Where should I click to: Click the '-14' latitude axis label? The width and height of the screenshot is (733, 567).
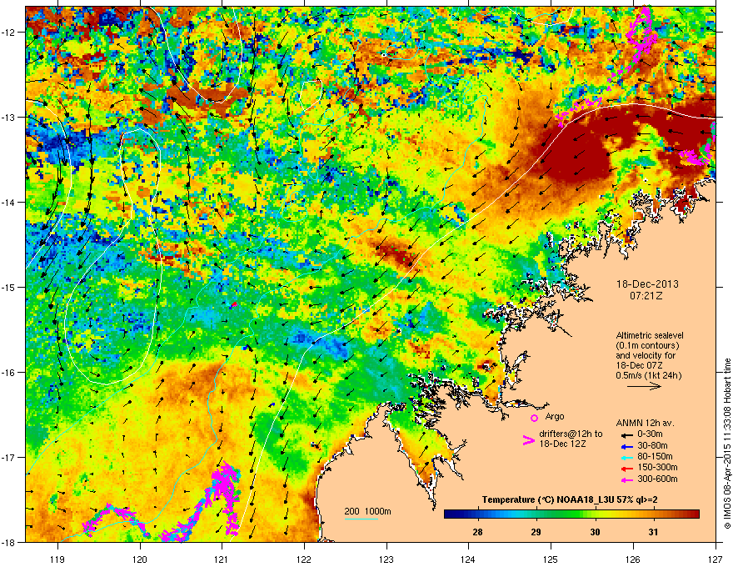tap(9, 202)
